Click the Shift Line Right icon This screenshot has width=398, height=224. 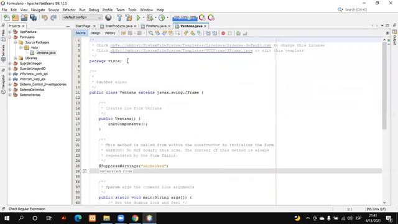(x=215, y=33)
